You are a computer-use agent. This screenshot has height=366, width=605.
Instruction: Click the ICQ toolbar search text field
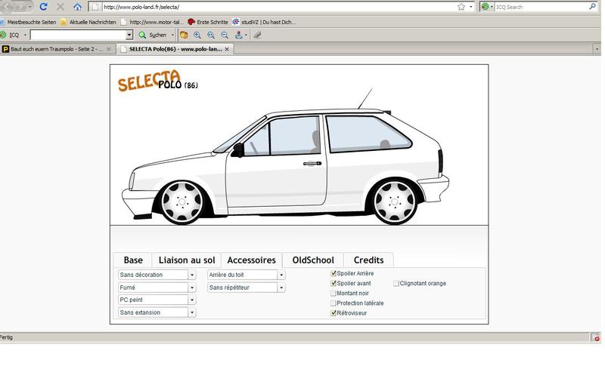[x=79, y=35]
